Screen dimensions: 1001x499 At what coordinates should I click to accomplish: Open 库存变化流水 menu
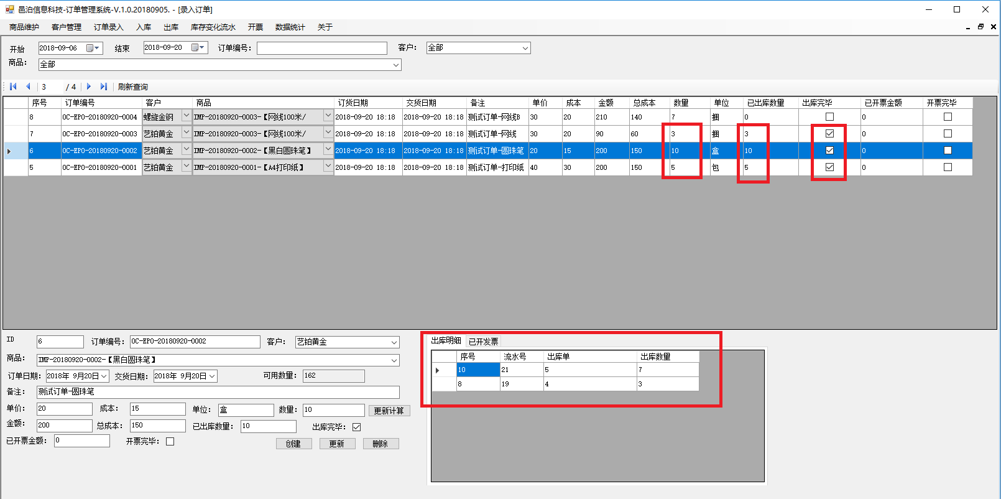click(213, 27)
